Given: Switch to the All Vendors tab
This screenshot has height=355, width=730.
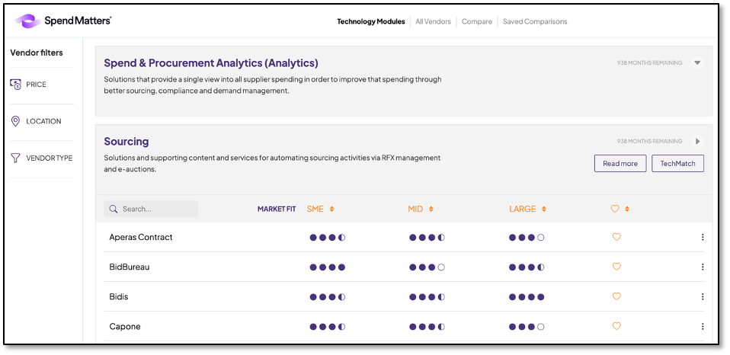Looking at the screenshot, I should [x=433, y=21].
